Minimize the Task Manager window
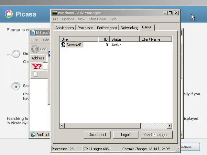 pos(165,13)
